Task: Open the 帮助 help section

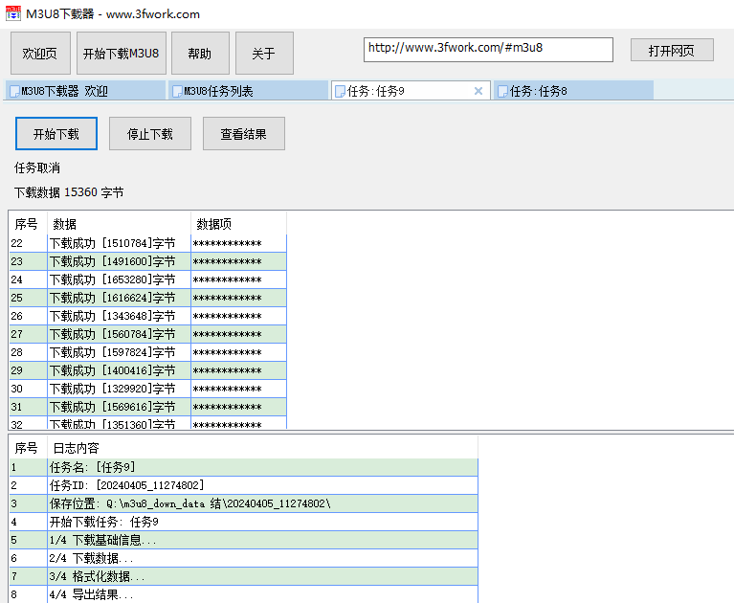Action: [x=200, y=54]
